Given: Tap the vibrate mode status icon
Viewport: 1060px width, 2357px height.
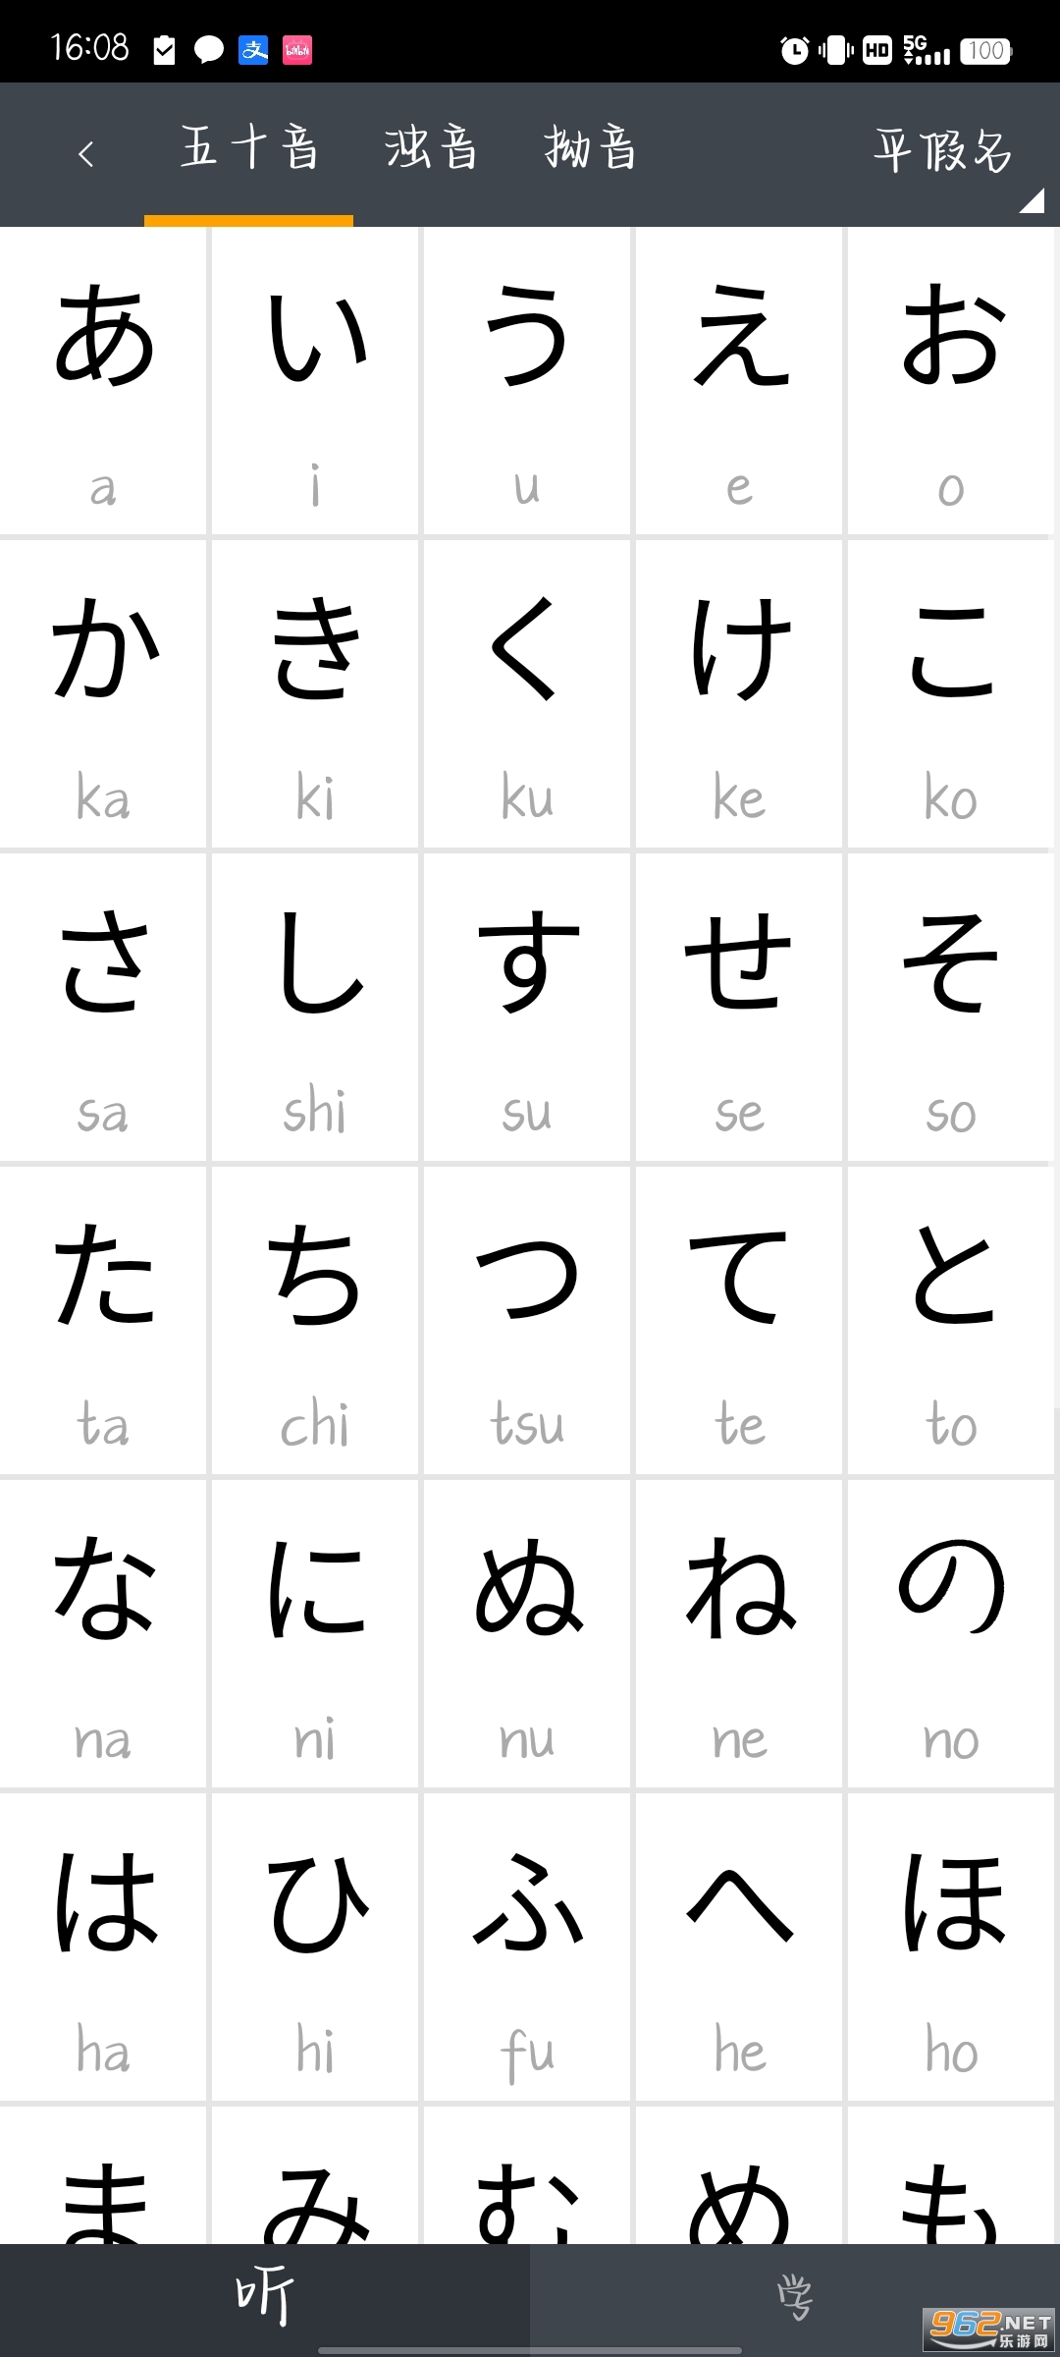Looking at the screenshot, I should [x=836, y=50].
